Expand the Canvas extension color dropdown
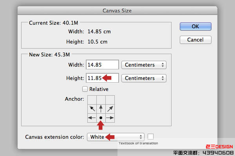This screenshot has height=156, width=235. (x=116, y=137)
